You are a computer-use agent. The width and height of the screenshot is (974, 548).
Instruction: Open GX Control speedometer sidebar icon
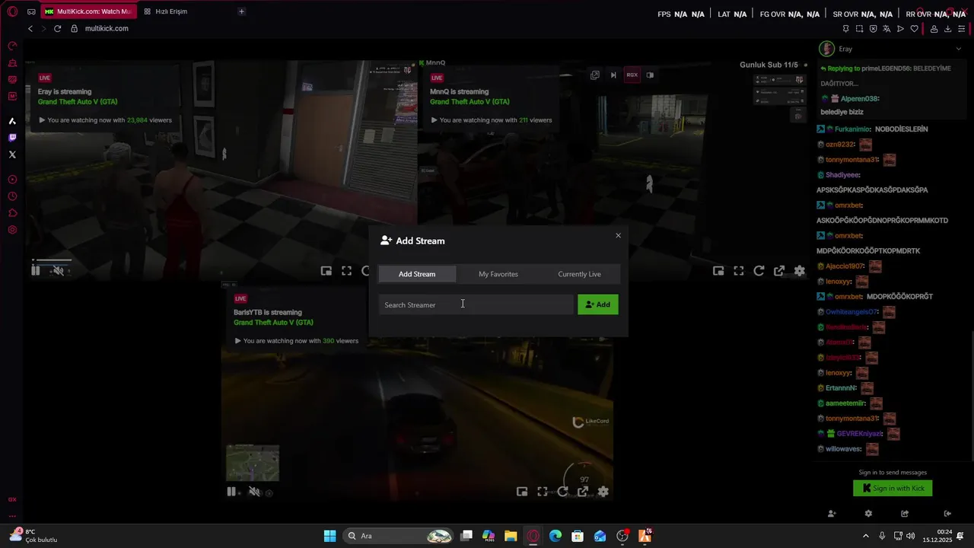tap(12, 46)
